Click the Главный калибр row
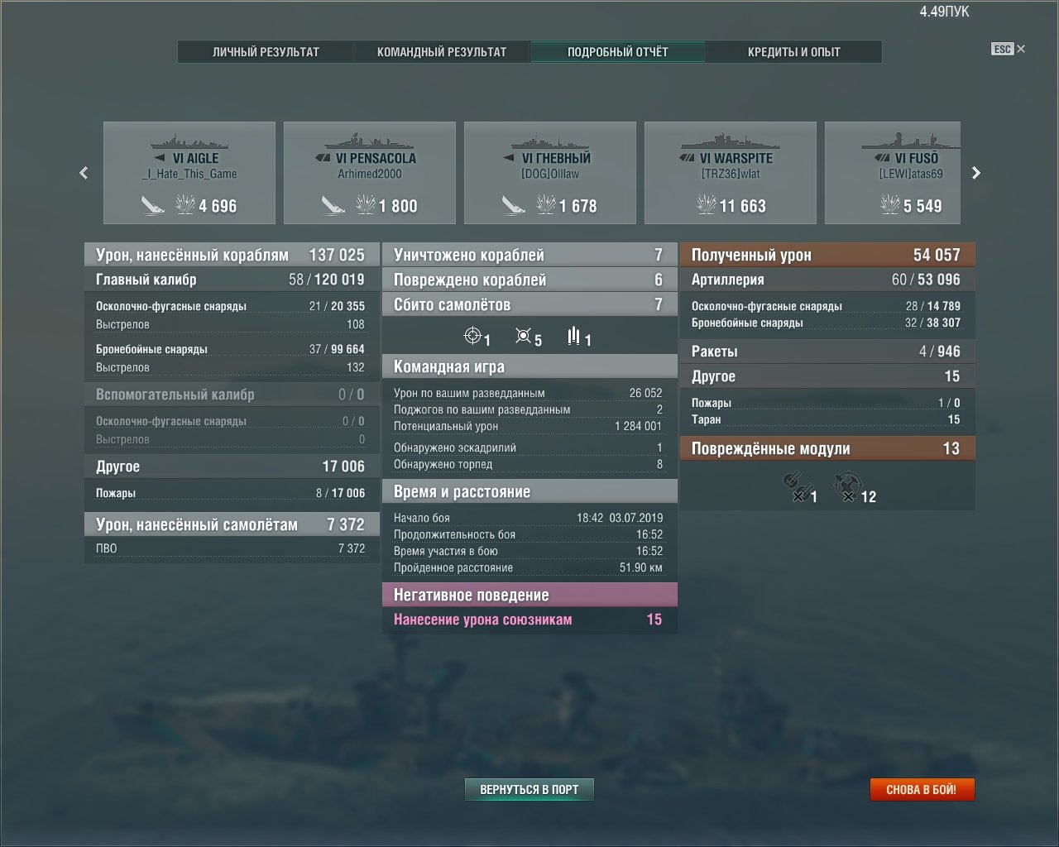This screenshot has width=1059, height=847. [x=232, y=280]
